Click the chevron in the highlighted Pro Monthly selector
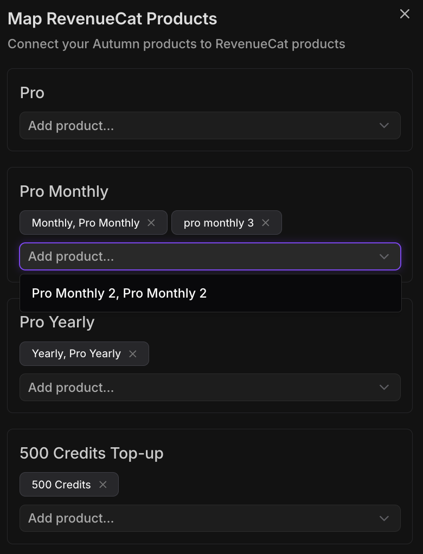The height and width of the screenshot is (554, 423). click(384, 256)
